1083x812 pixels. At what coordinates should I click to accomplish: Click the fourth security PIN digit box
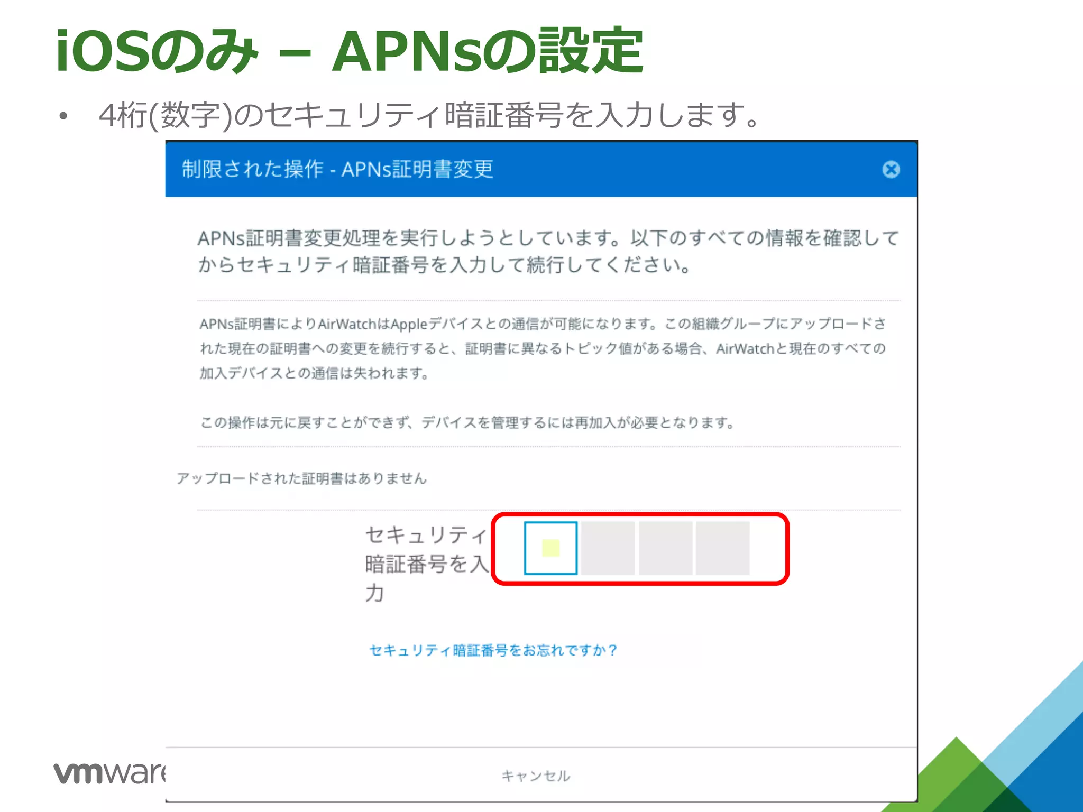pyautogui.click(x=722, y=548)
